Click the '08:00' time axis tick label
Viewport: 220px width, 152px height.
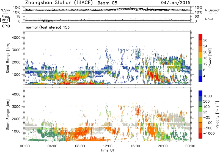[80, 146]
